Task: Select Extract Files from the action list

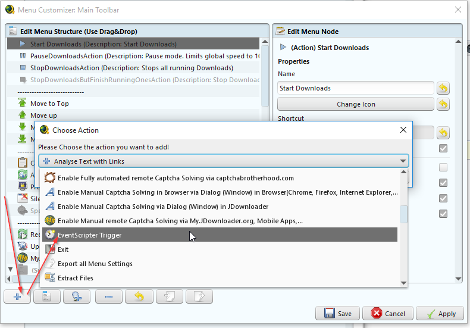Action: 220,278
